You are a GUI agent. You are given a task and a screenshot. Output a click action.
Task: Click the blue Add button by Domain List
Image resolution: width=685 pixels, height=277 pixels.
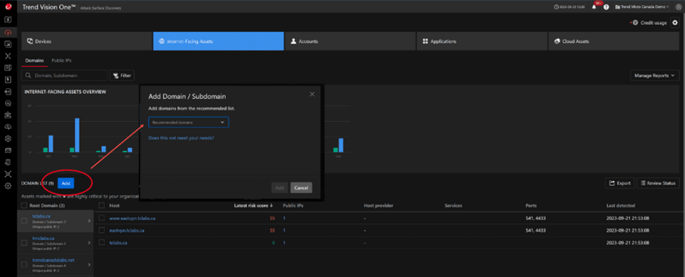(66, 183)
